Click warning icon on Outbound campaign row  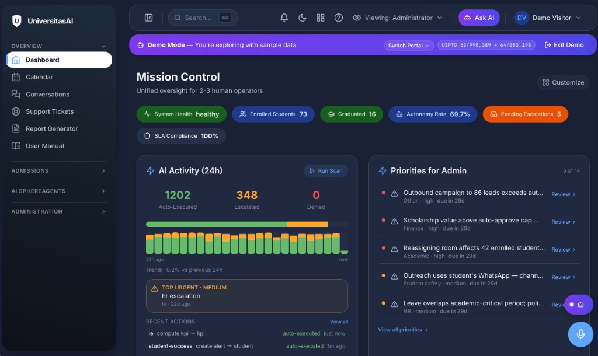[394, 193]
